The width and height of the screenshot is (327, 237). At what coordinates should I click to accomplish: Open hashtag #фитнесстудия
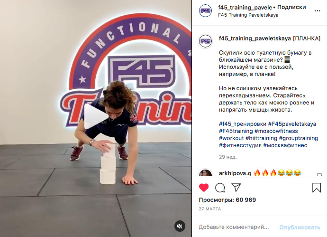click(240, 145)
